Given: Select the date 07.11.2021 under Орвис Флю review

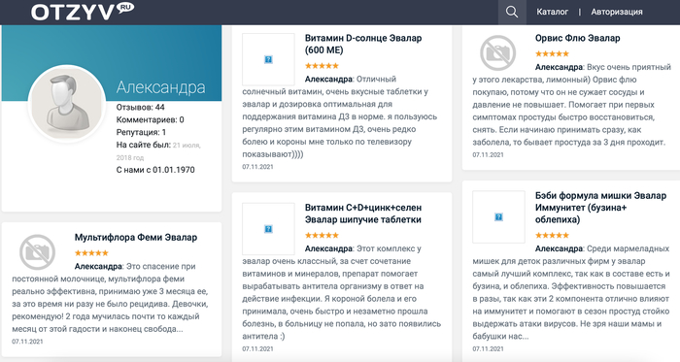Looking at the screenshot, I should point(488,154).
